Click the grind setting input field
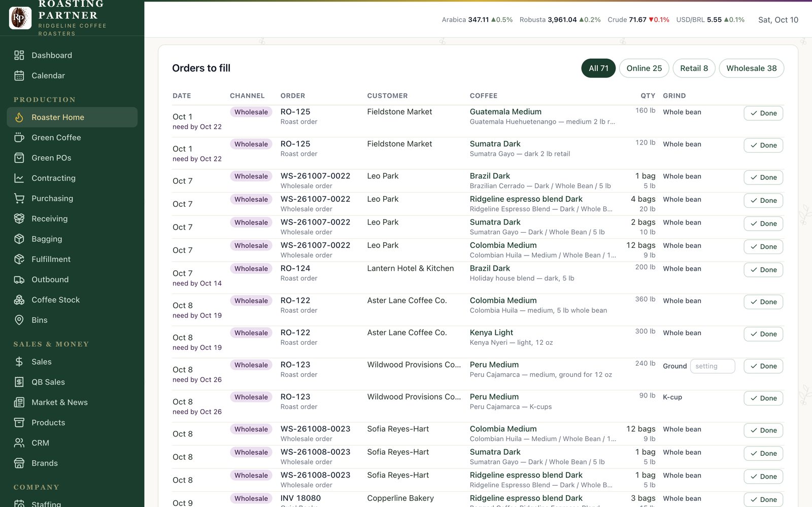Image resolution: width=812 pixels, height=507 pixels. click(713, 366)
